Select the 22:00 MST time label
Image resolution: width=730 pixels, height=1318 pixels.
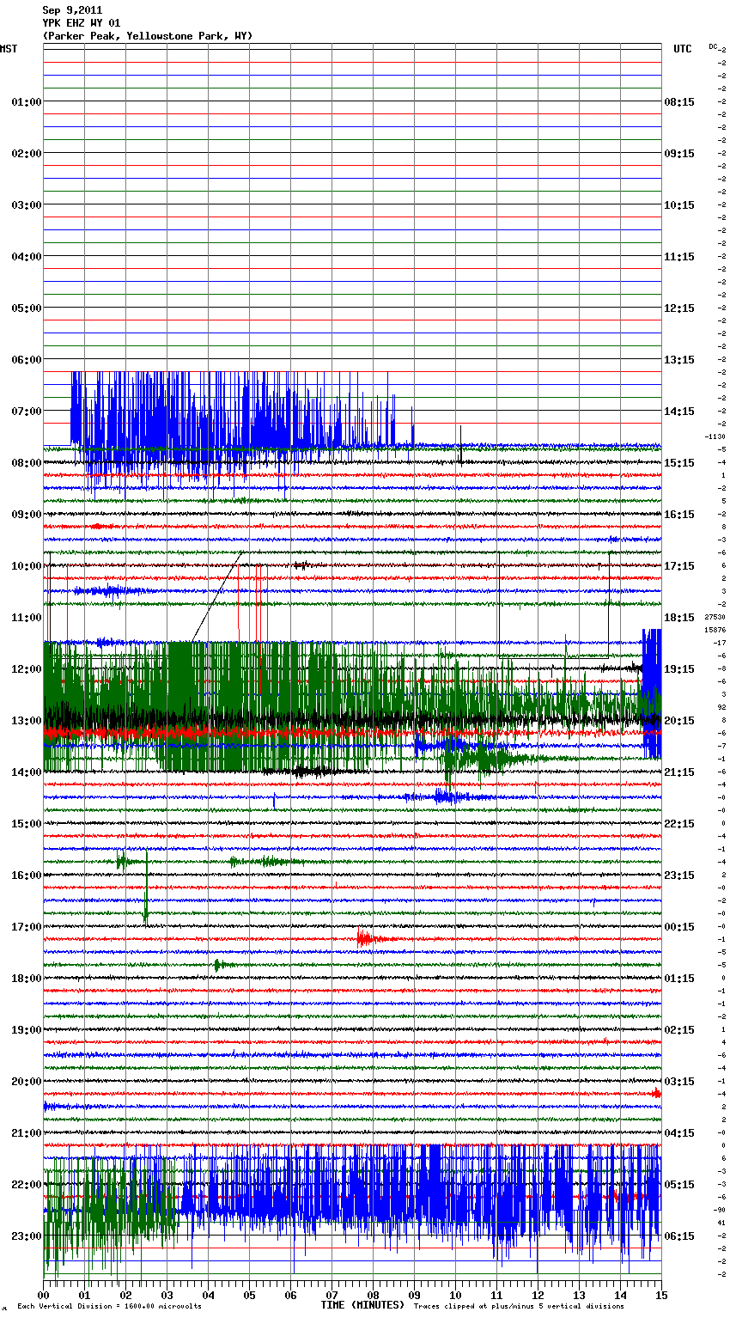(27, 1185)
